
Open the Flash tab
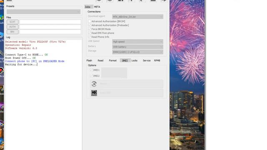89,60
